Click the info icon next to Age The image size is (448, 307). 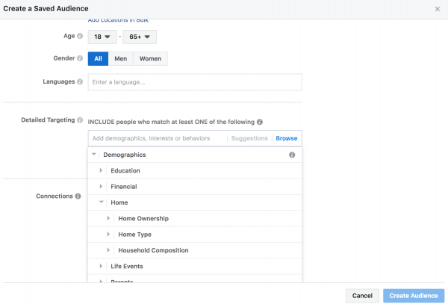[x=80, y=36]
